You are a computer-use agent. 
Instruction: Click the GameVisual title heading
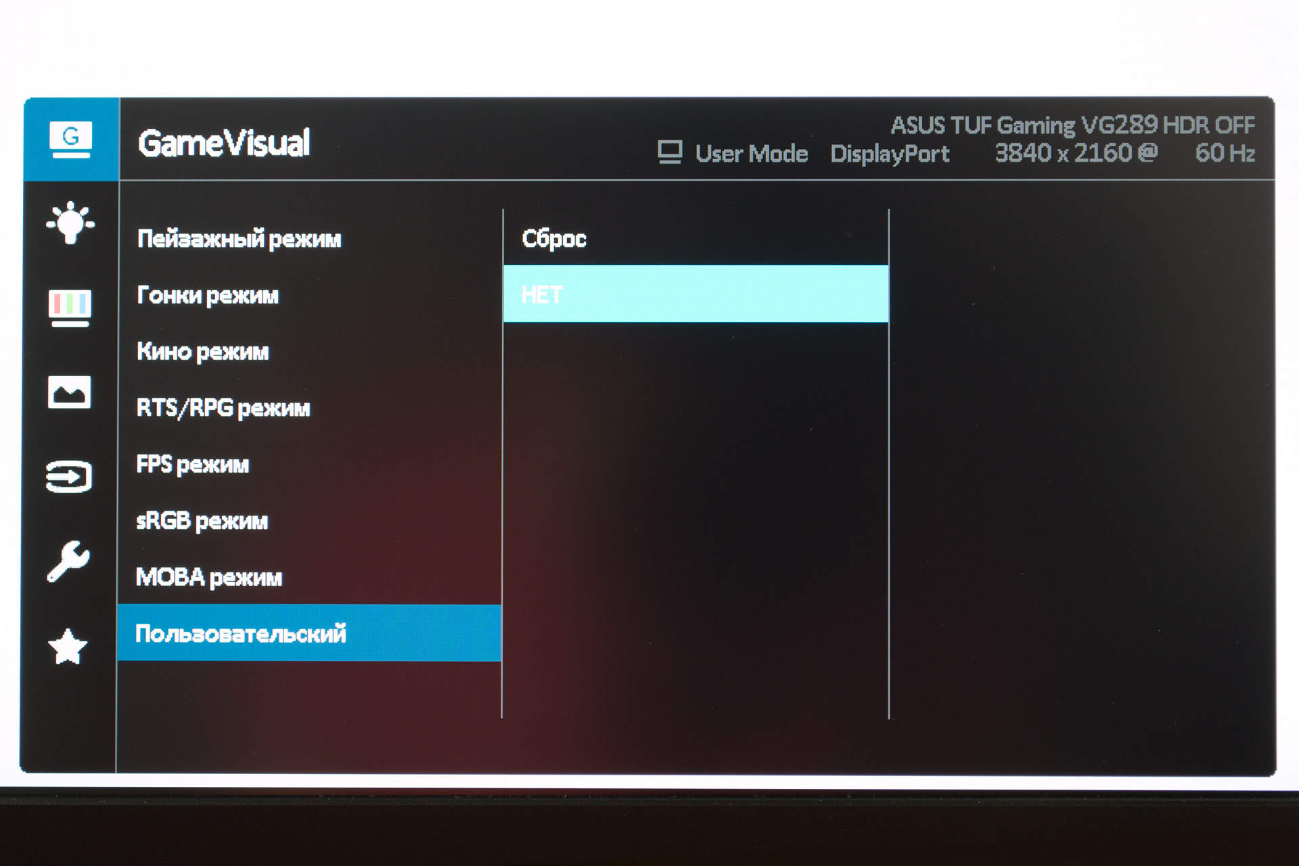coord(224,143)
